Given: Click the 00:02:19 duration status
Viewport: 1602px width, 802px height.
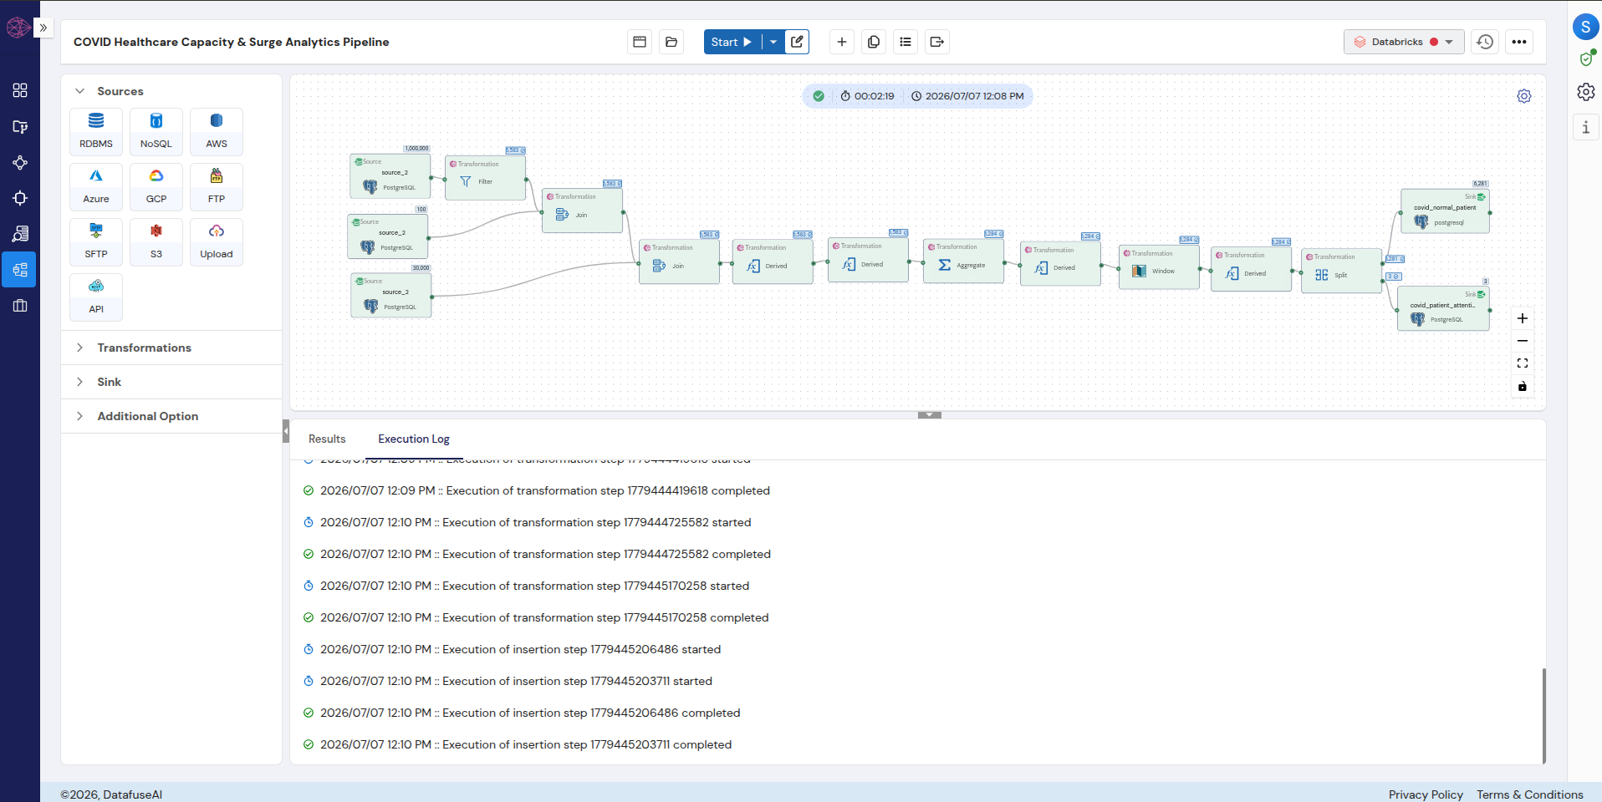Looking at the screenshot, I should (x=867, y=96).
